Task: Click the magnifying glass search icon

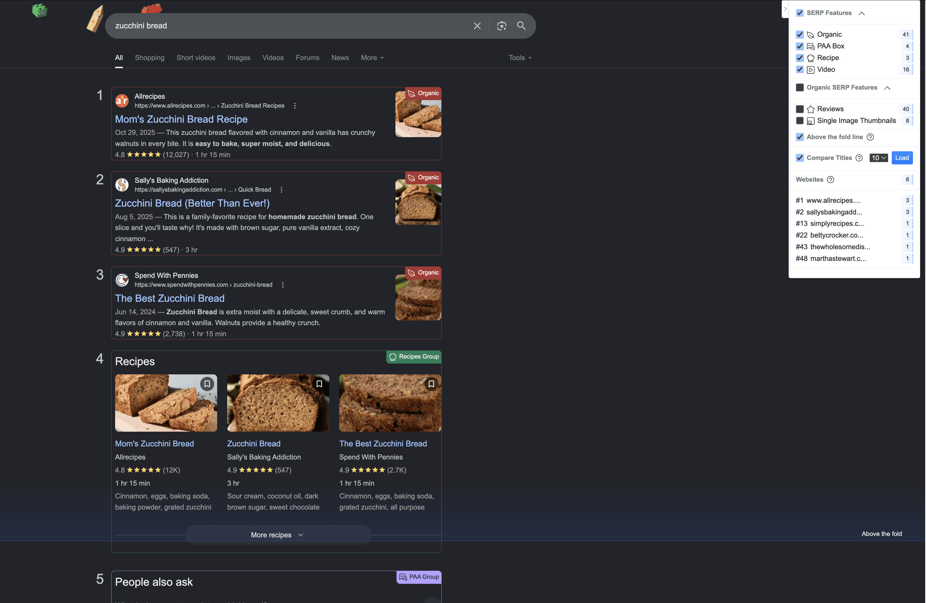Action: (521, 26)
